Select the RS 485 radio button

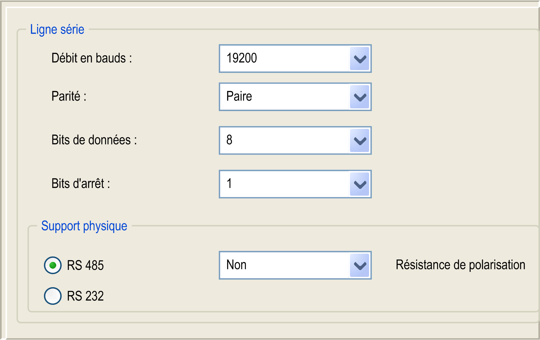coord(53,265)
